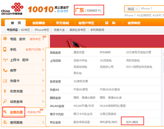
Task: Open 国际、港澳台漫游 link
Action: tap(84, 97)
